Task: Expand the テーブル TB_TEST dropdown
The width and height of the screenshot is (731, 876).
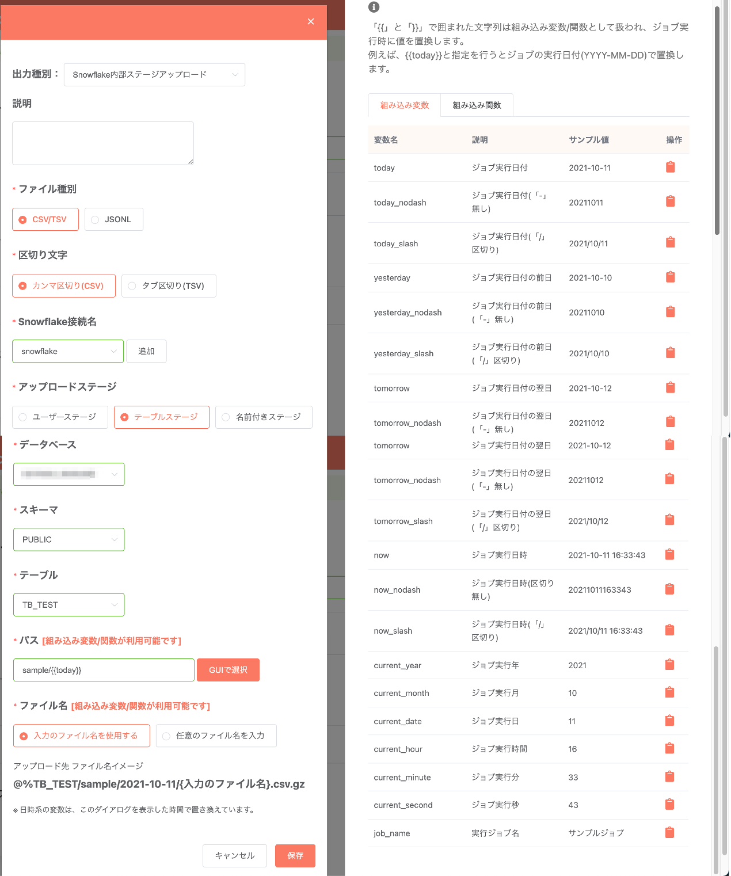Action: 68,605
